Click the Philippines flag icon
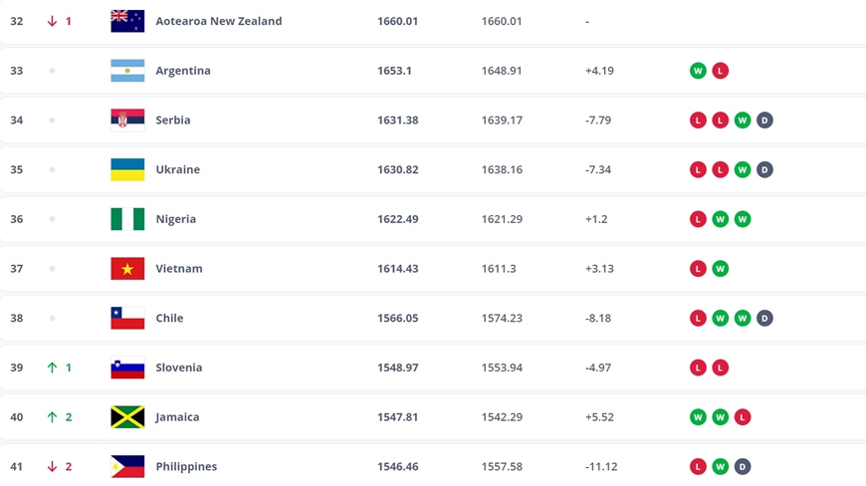The width and height of the screenshot is (866, 486). [x=127, y=467]
